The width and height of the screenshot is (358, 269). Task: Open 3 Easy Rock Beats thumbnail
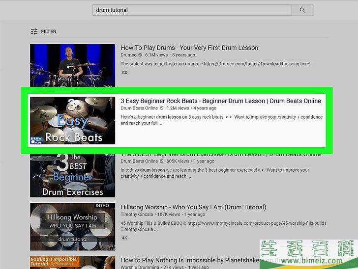pyautogui.click(x=73, y=120)
